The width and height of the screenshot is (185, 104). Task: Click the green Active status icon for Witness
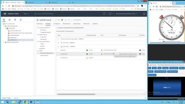coord(87,50)
